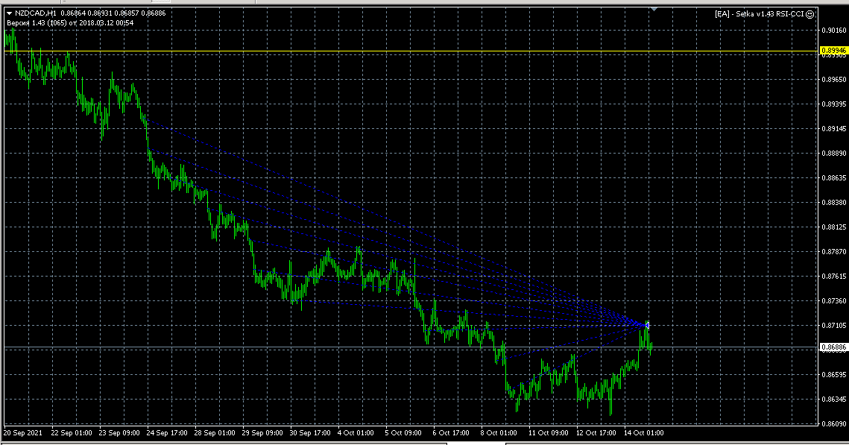Click time axis label 5 Oct 09:00
Screen dimensions: 849x445
click(403, 433)
